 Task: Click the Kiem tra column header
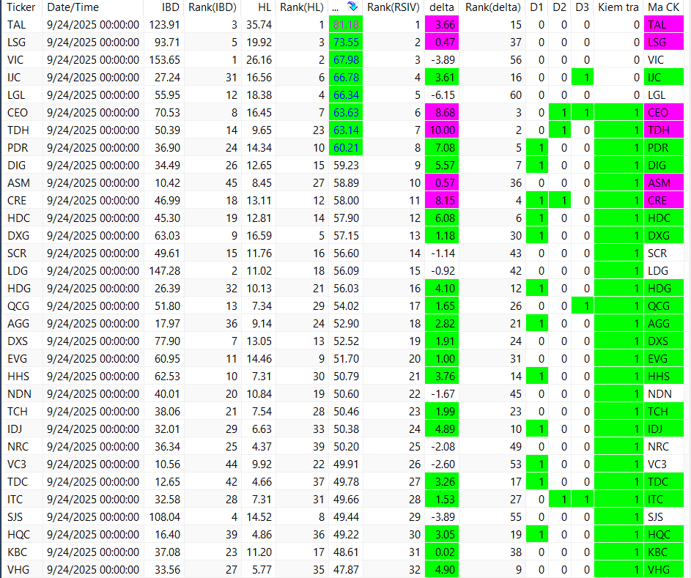(x=618, y=7)
